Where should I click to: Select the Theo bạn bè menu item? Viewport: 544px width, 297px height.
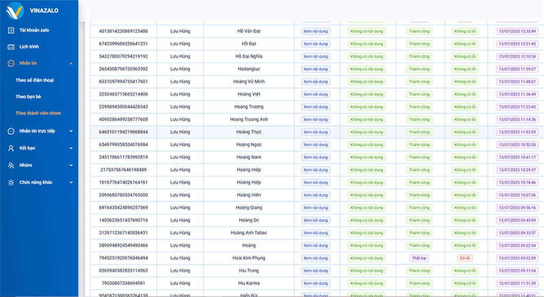tap(28, 97)
